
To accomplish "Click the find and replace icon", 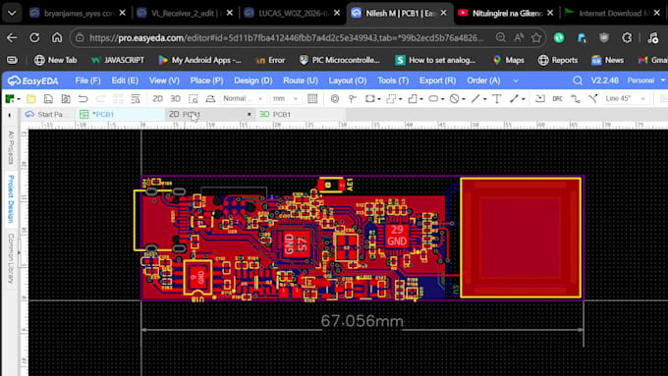I will [x=135, y=99].
